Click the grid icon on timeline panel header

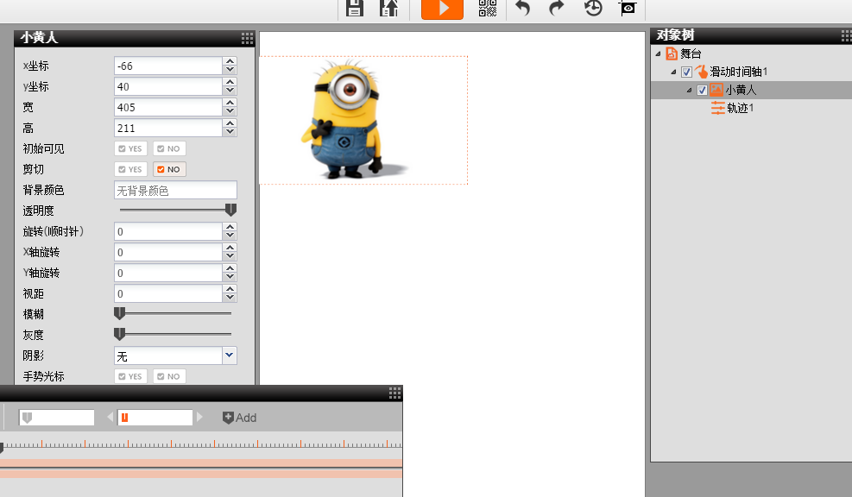(395, 393)
